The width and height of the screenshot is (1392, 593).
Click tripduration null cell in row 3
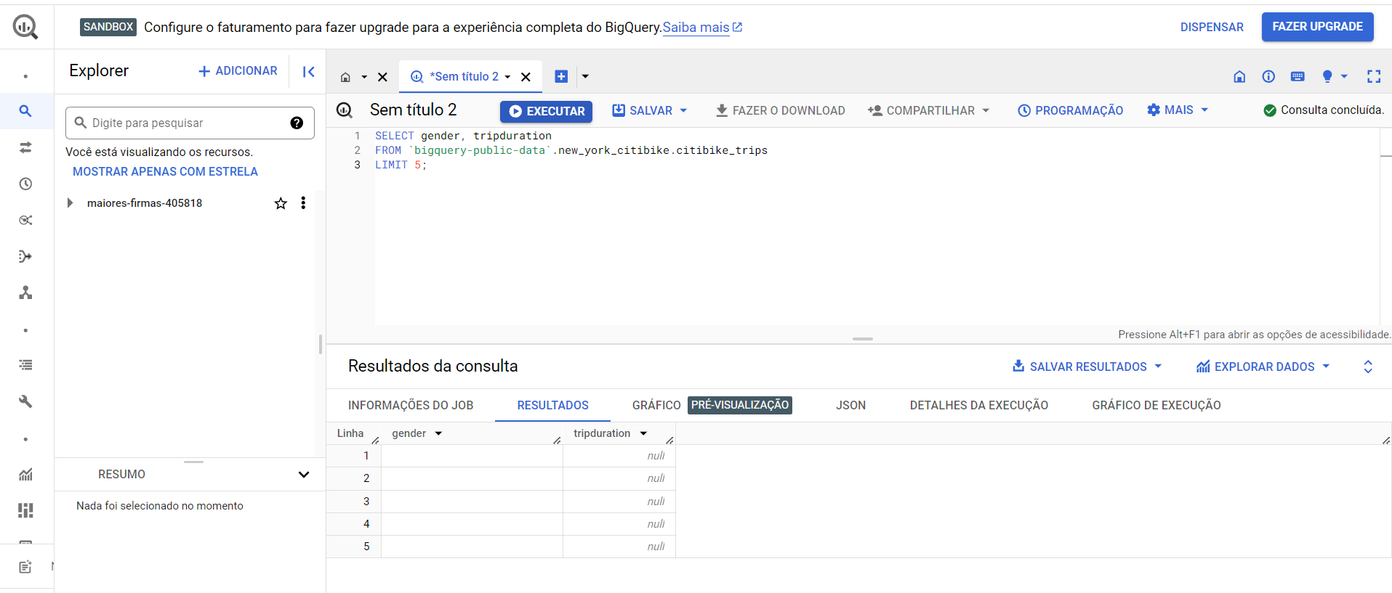[619, 502]
